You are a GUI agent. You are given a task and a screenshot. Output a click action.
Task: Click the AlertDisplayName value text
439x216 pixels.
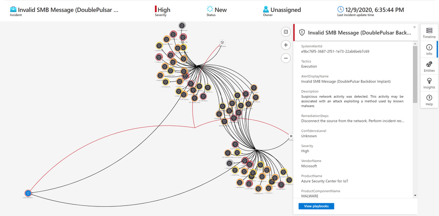(346, 81)
